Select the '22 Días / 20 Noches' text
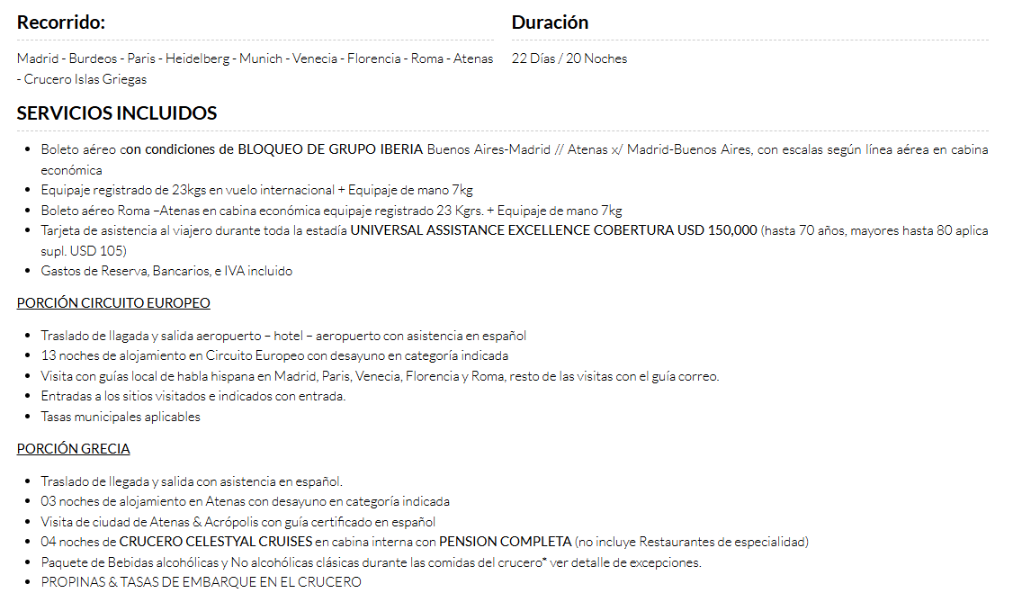This screenshot has height=593, width=1013. pyautogui.click(x=569, y=58)
